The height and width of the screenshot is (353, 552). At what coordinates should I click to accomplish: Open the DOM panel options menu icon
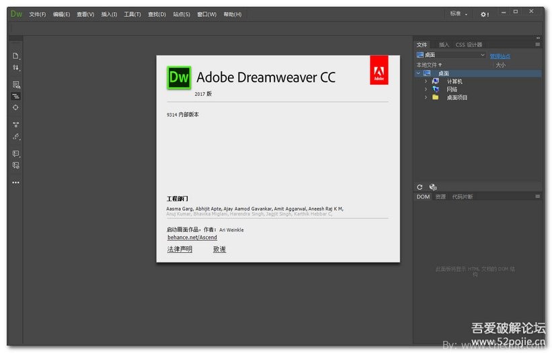coord(537,197)
